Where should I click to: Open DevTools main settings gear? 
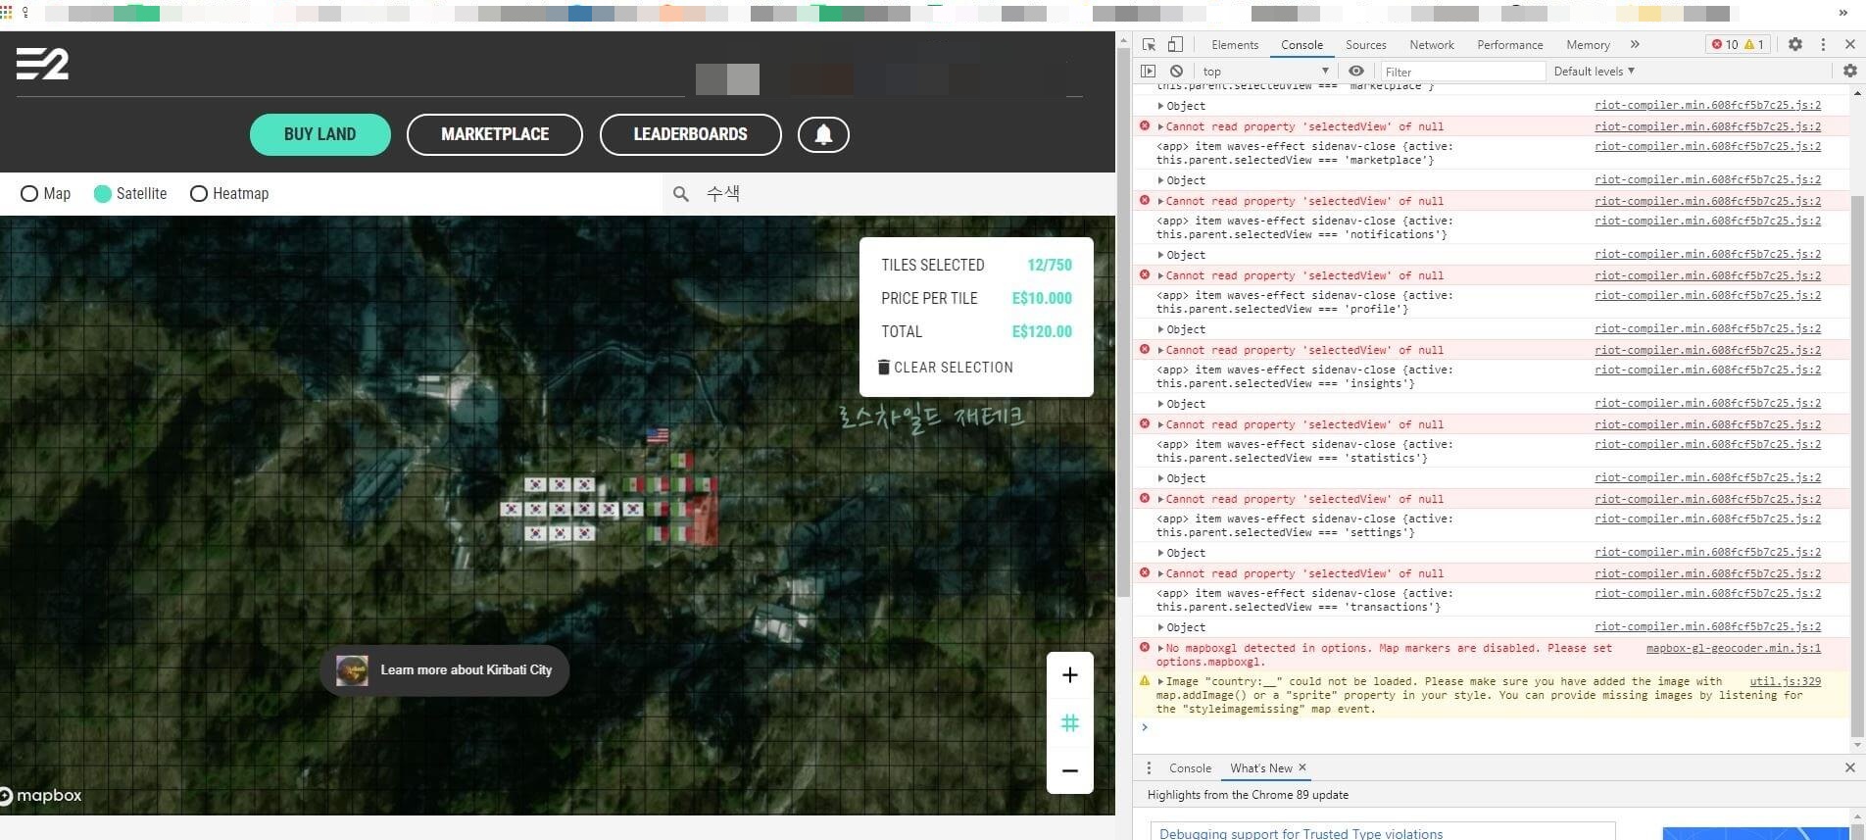click(x=1795, y=44)
